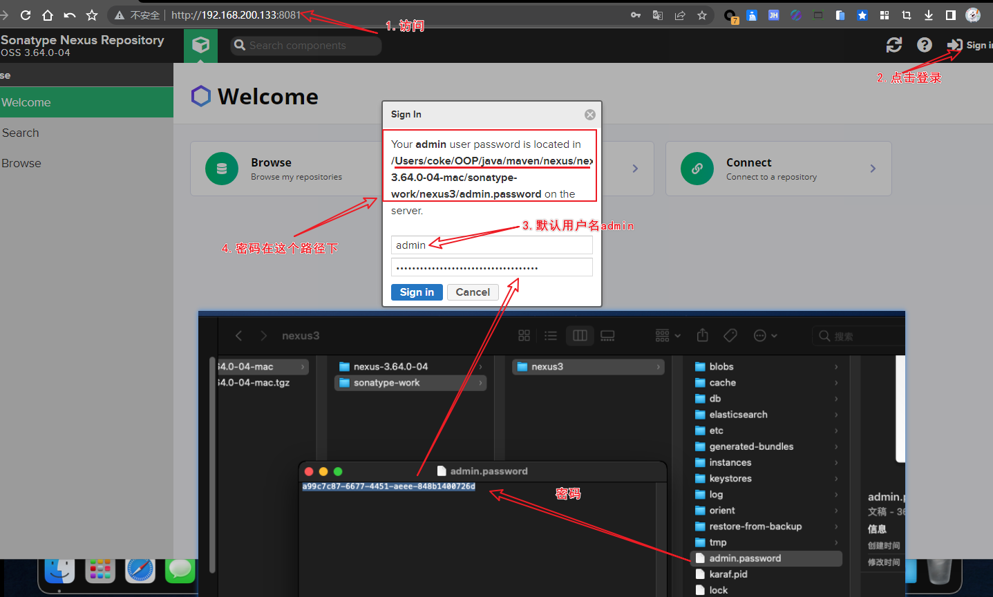This screenshot has height=597, width=993.
Task: Click the Nexus green cube browse icon
Action: tap(200, 46)
